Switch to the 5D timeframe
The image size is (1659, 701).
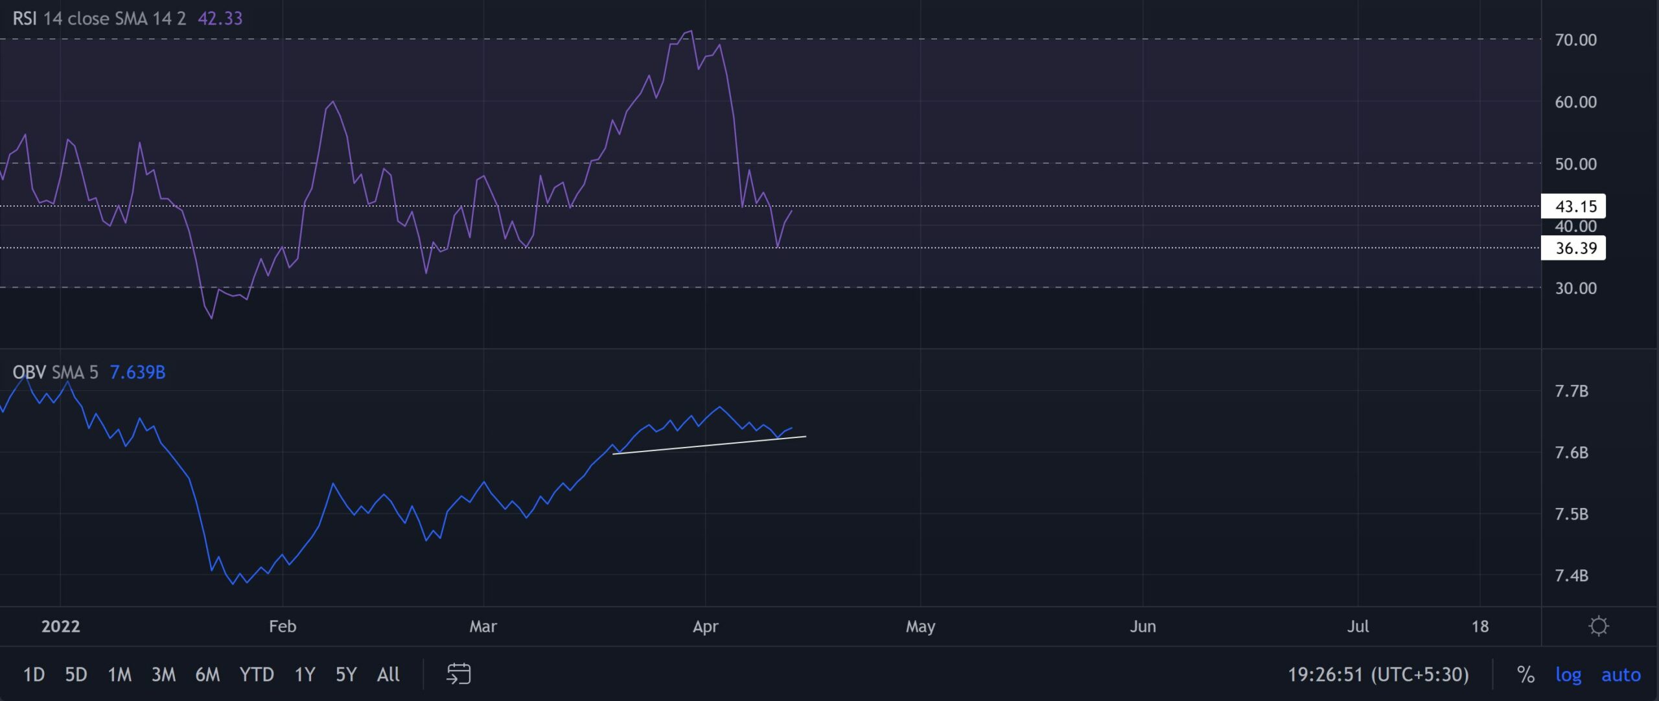coord(76,674)
